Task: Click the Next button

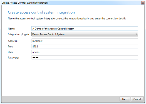Action: pyautogui.click(x=125, y=99)
